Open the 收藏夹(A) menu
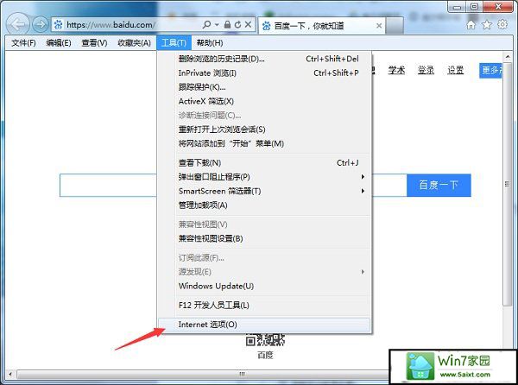 click(x=134, y=43)
